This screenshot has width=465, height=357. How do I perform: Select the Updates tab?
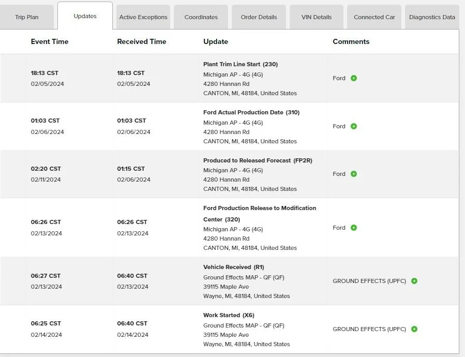[x=85, y=16]
